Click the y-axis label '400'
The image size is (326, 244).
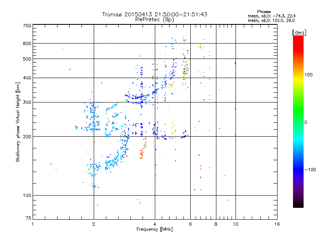click(x=27, y=78)
